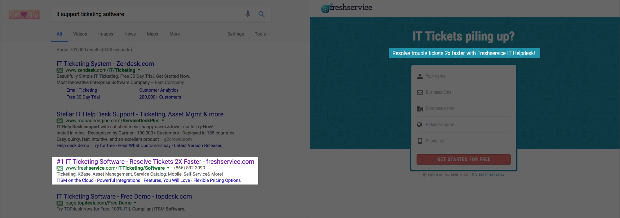
Task: Focus the 'Your name' field
Action: [x=464, y=76]
